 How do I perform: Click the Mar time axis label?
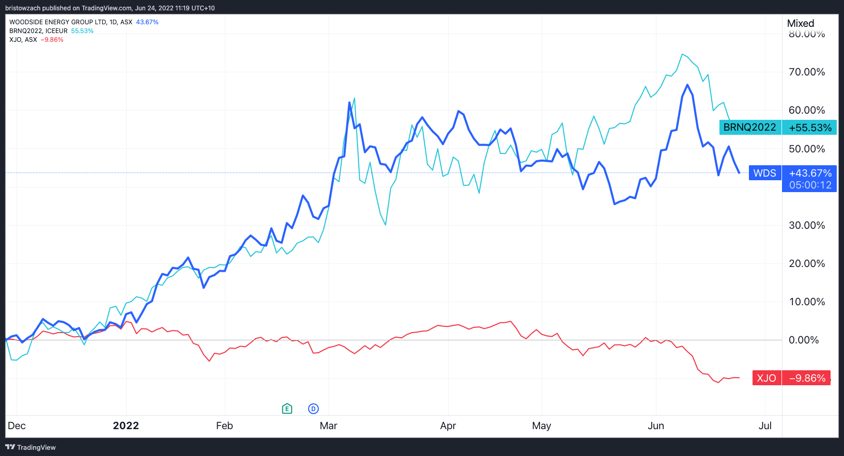(328, 426)
